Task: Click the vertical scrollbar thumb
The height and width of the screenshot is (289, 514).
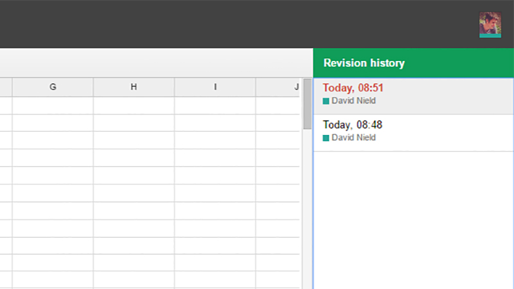Action: coord(307,104)
